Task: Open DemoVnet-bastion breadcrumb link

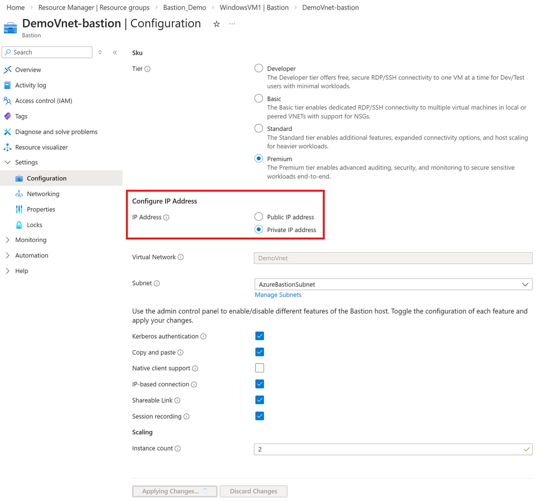Action: [x=331, y=7]
